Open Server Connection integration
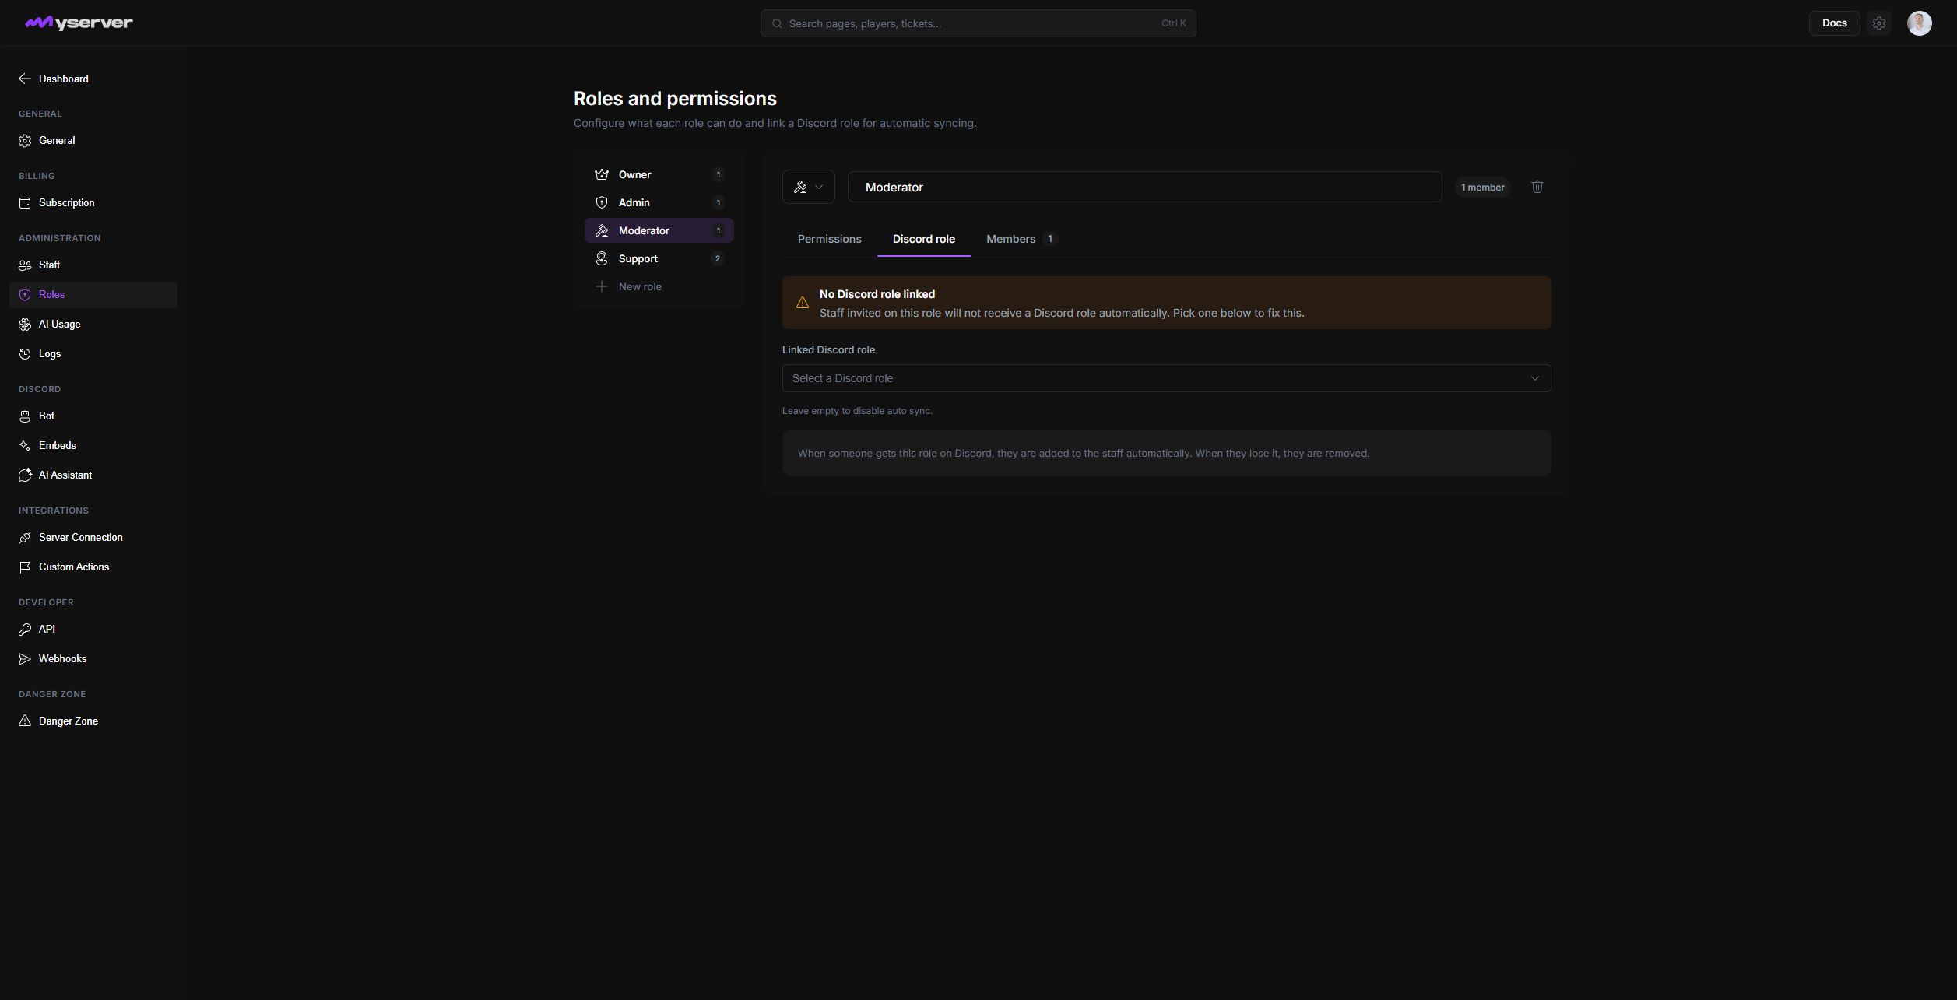 tap(93, 538)
